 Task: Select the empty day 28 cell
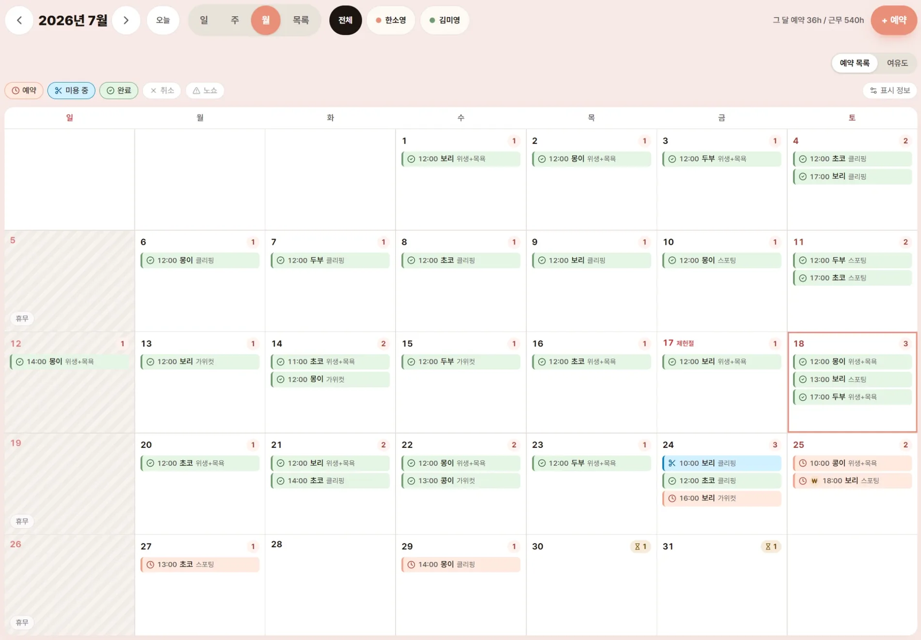click(330, 585)
